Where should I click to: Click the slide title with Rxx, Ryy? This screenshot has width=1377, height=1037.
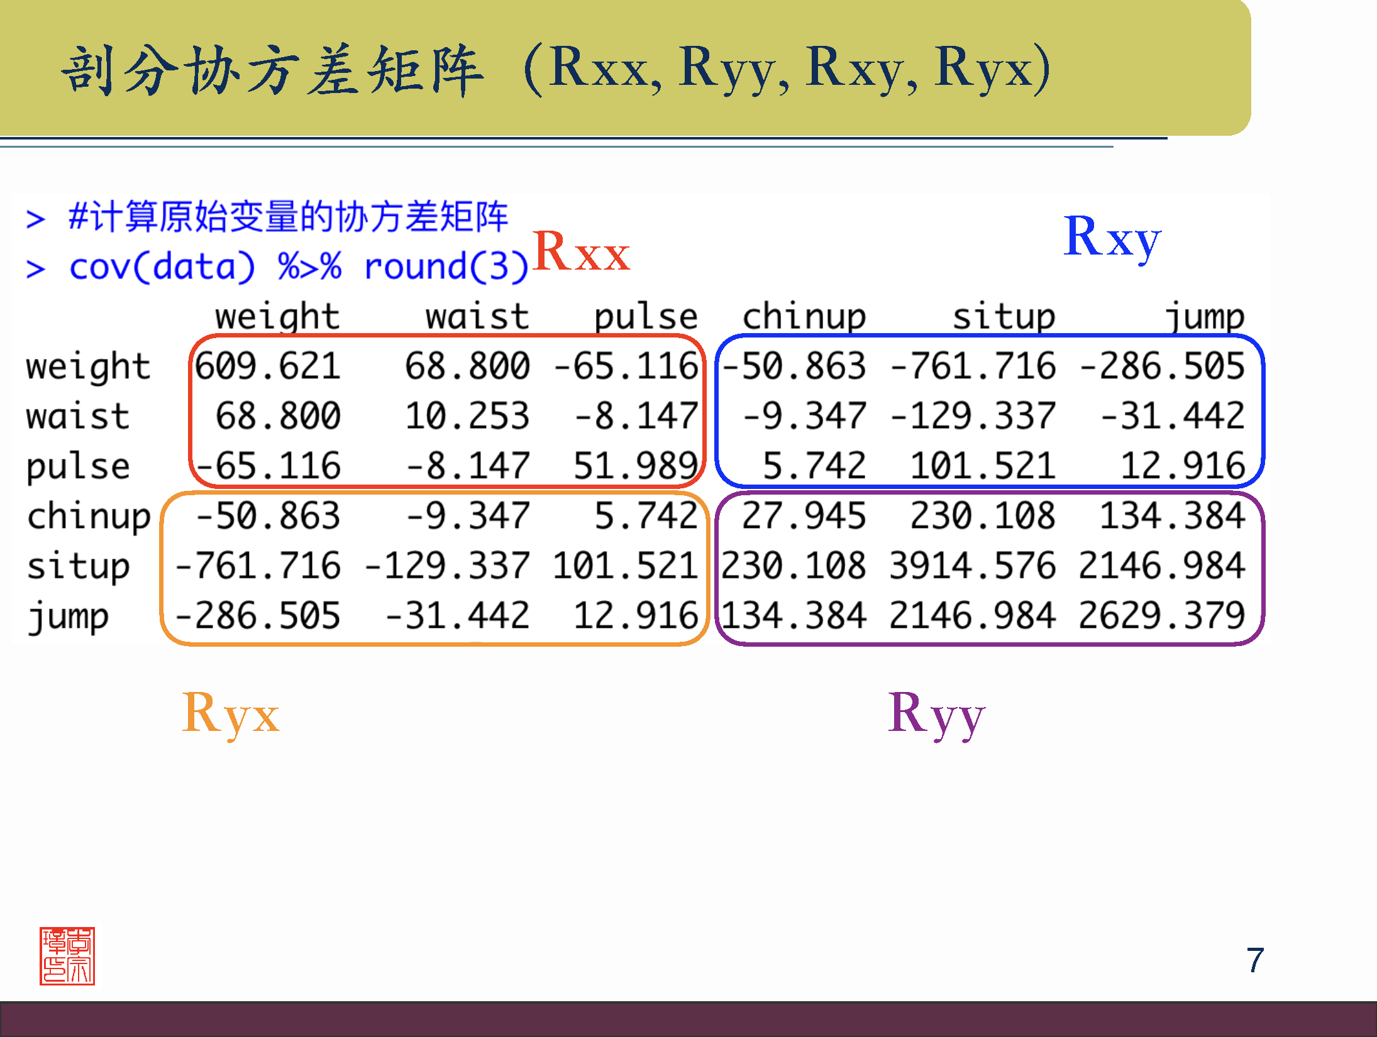556,69
